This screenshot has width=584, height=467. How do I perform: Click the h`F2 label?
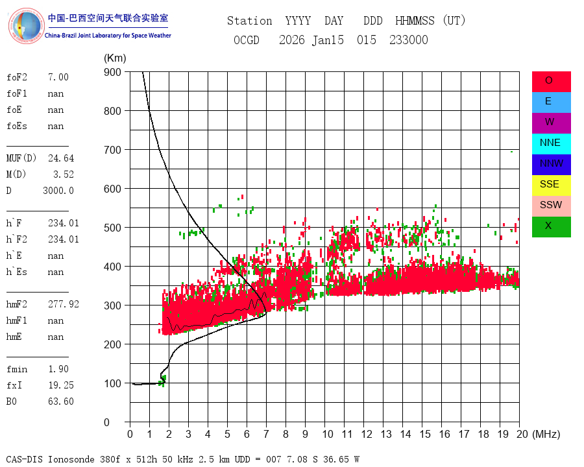17,239
